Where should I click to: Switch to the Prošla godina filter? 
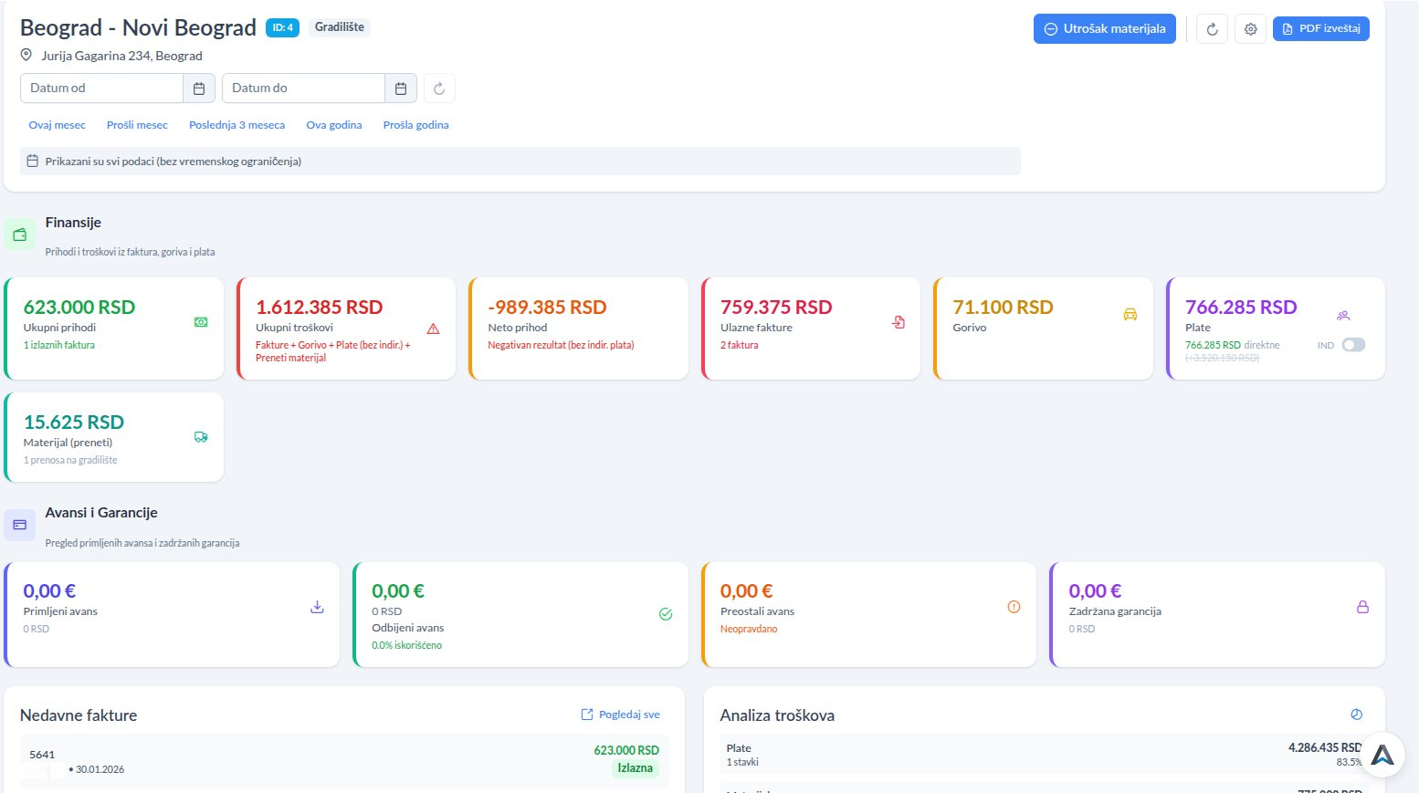tap(415, 124)
